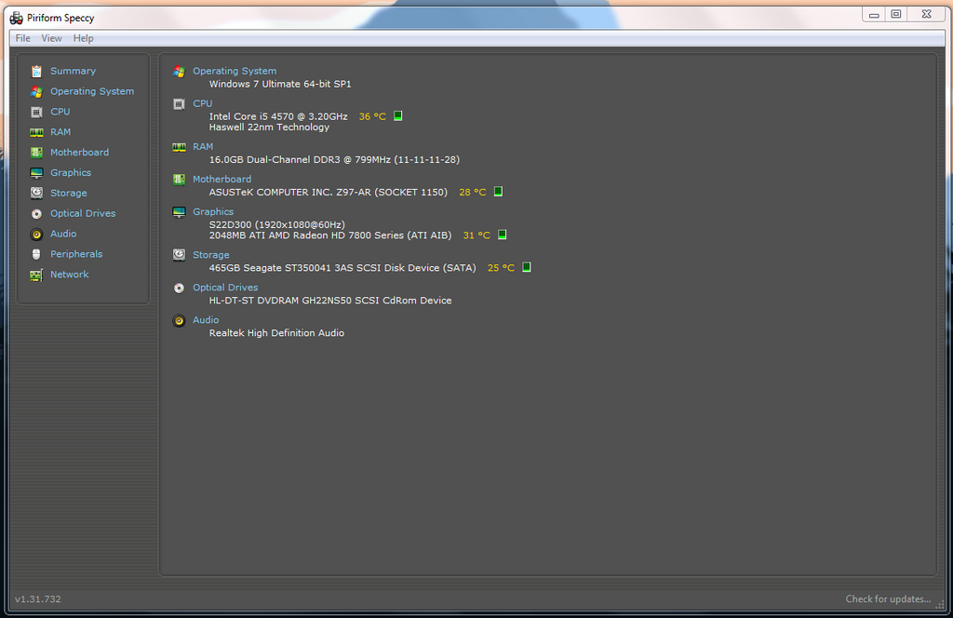Viewport: 953px width, 618px height.
Task: Click the 31 °C graphics temperature value
Action: (x=476, y=235)
